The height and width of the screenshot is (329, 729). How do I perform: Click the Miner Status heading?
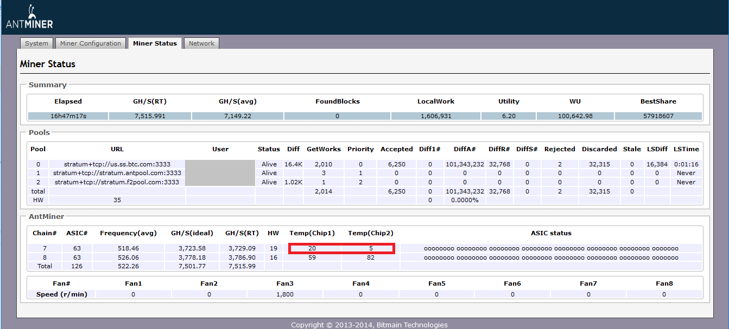coord(48,64)
